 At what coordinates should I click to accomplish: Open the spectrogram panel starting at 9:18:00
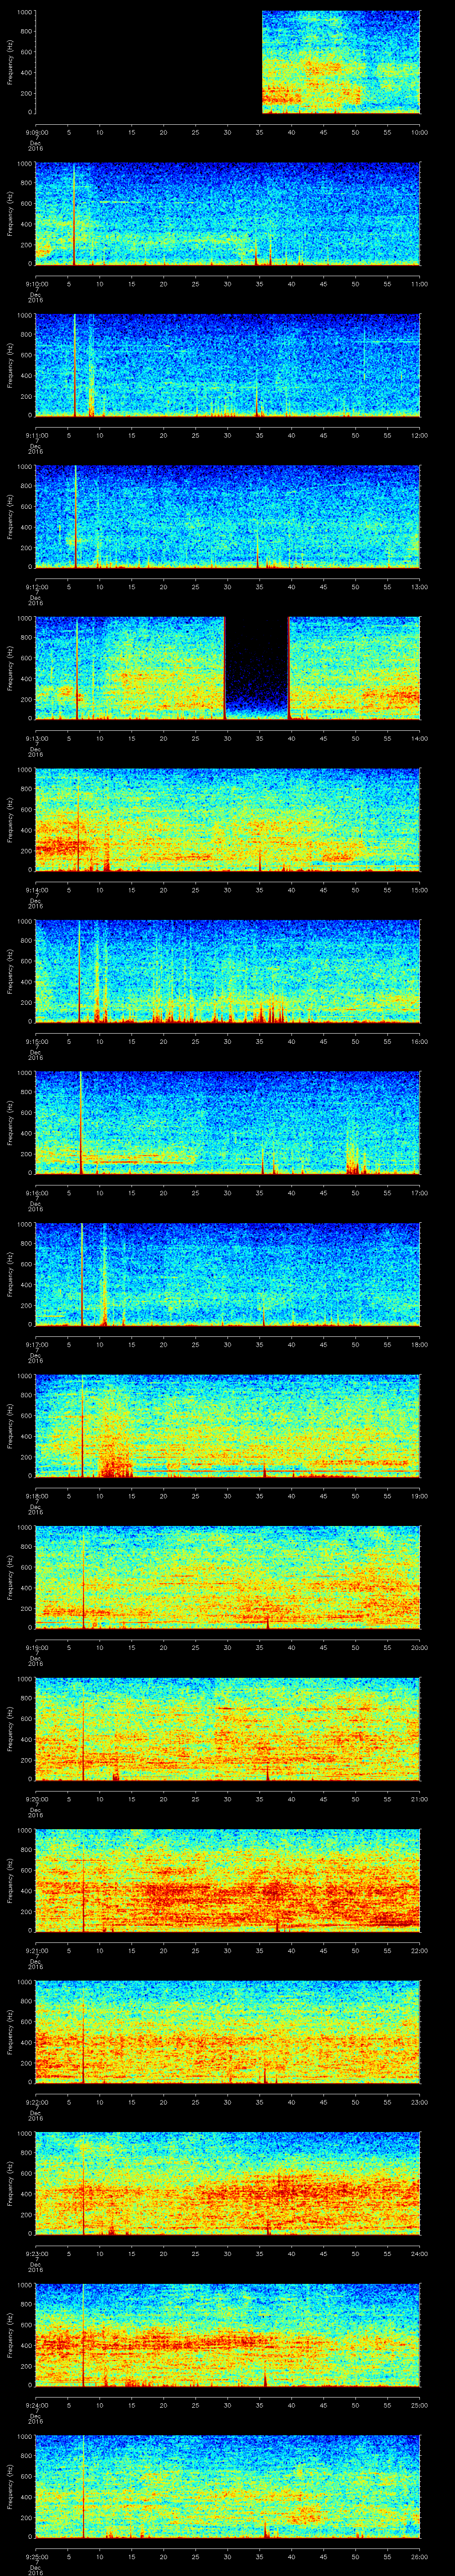(x=228, y=1426)
